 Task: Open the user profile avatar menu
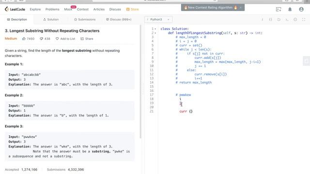[301, 9]
